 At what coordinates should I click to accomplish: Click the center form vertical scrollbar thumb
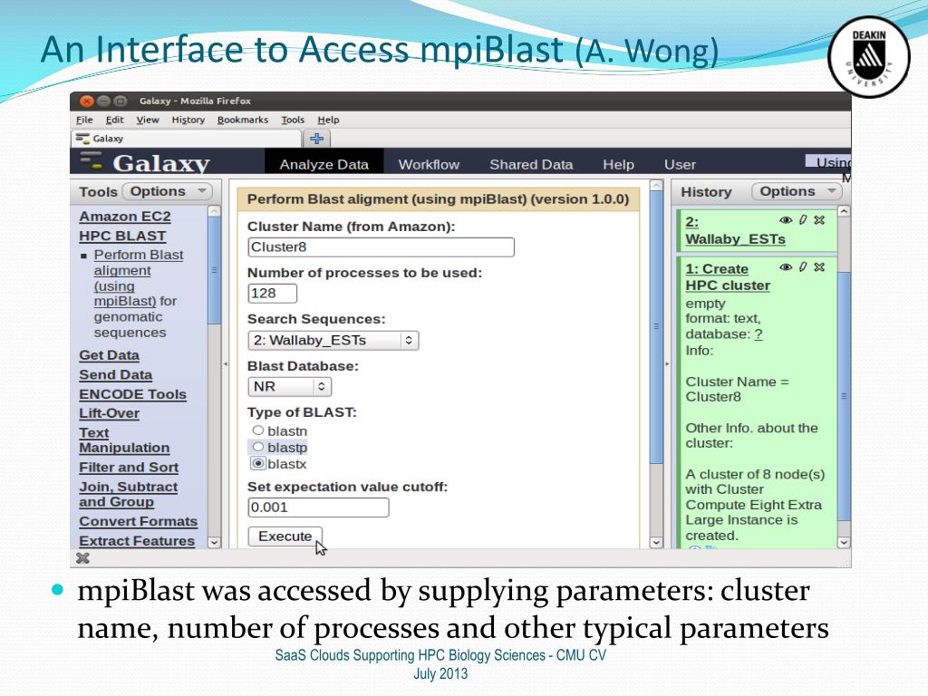656,326
